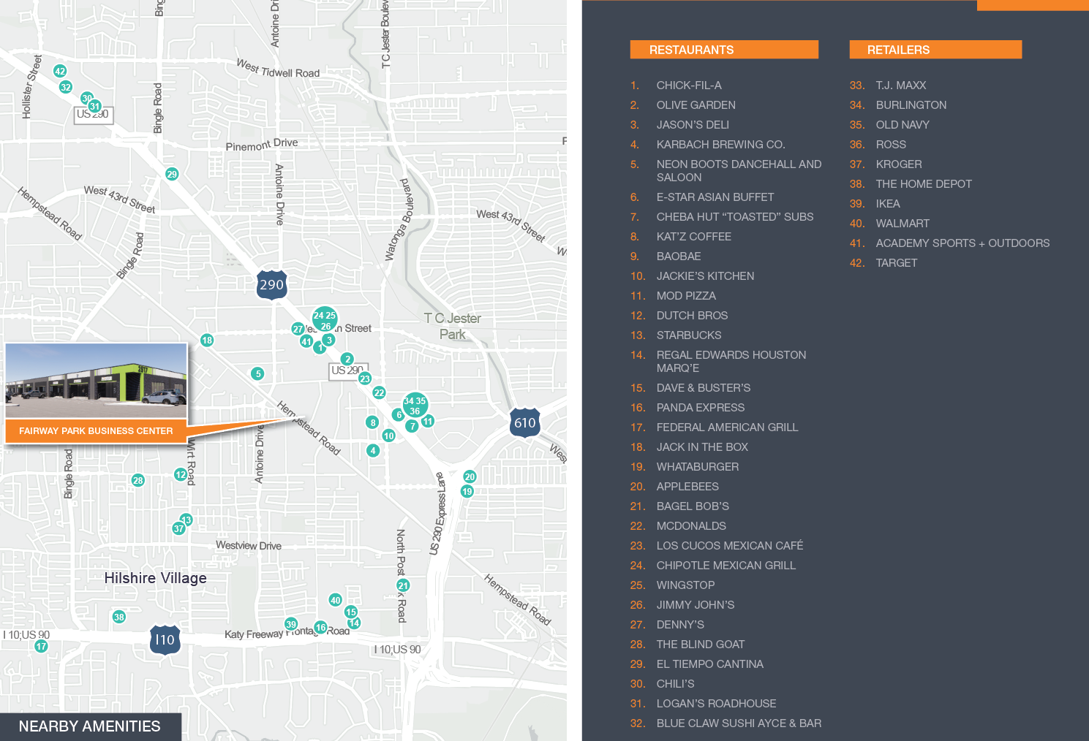
Task: Click map marker 21 on North Post Oak Road
Action: (x=403, y=585)
